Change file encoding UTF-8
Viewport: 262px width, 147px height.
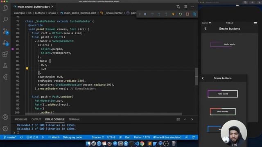click(x=111, y=137)
